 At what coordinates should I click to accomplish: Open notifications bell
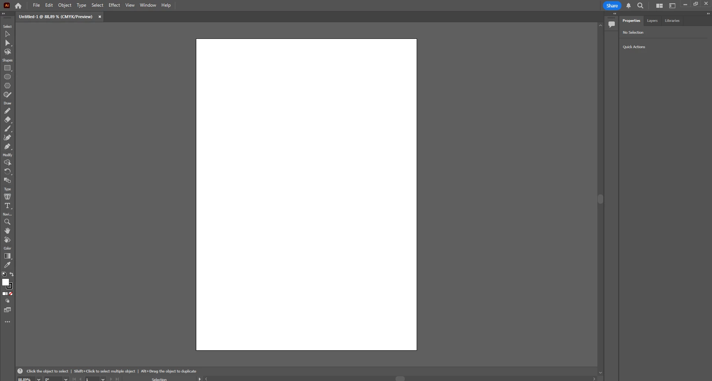click(629, 6)
